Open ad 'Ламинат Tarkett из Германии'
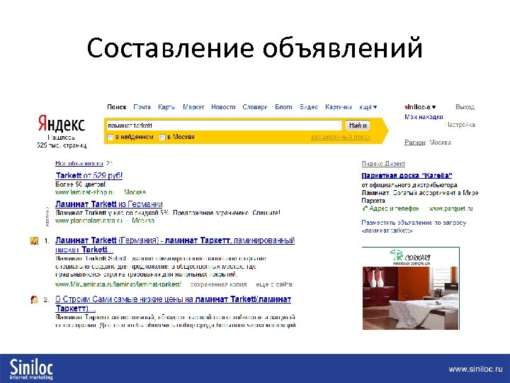Image resolution: width=510 pixels, height=383 pixels. pos(108,204)
